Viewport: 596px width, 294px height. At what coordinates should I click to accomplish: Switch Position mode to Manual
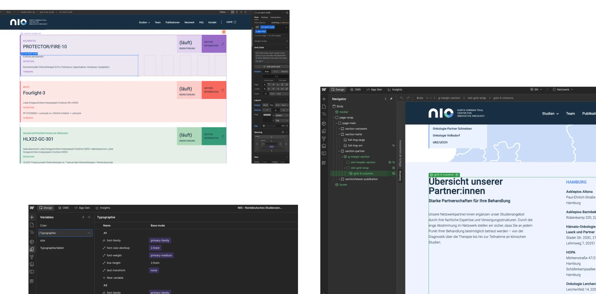click(284, 72)
